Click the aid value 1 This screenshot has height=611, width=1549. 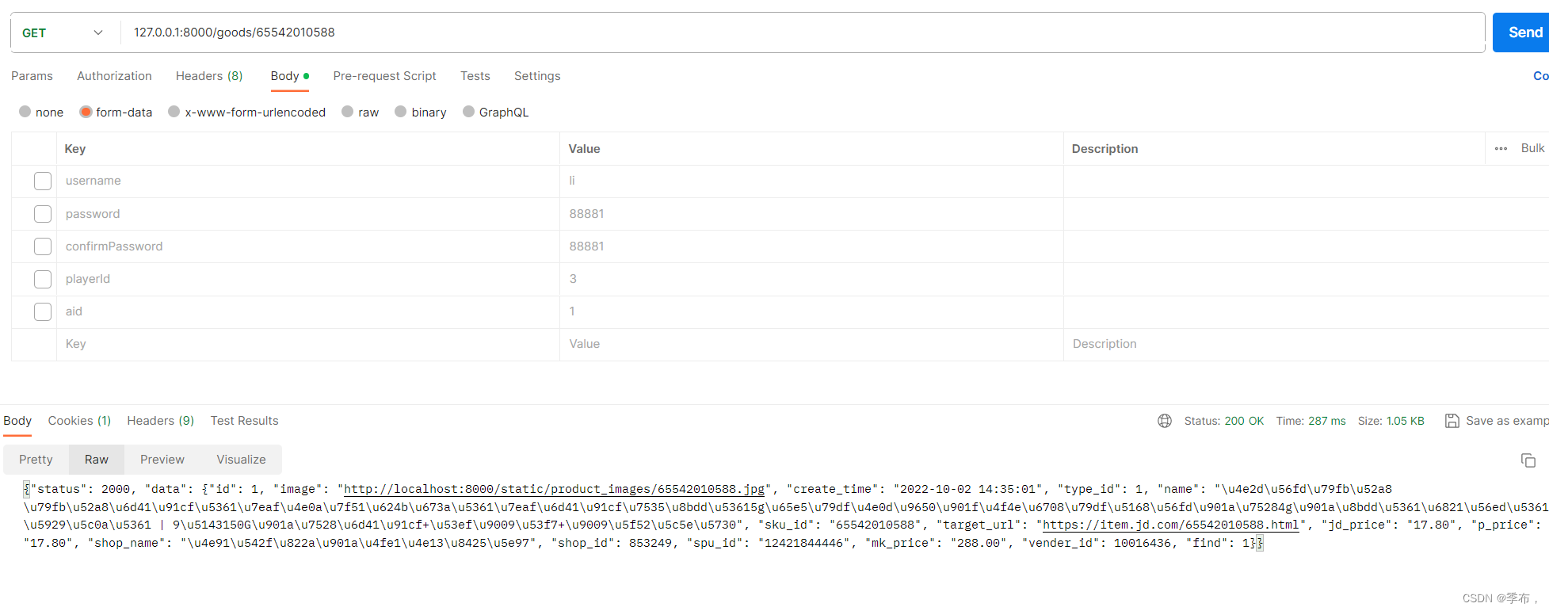[x=811, y=311]
